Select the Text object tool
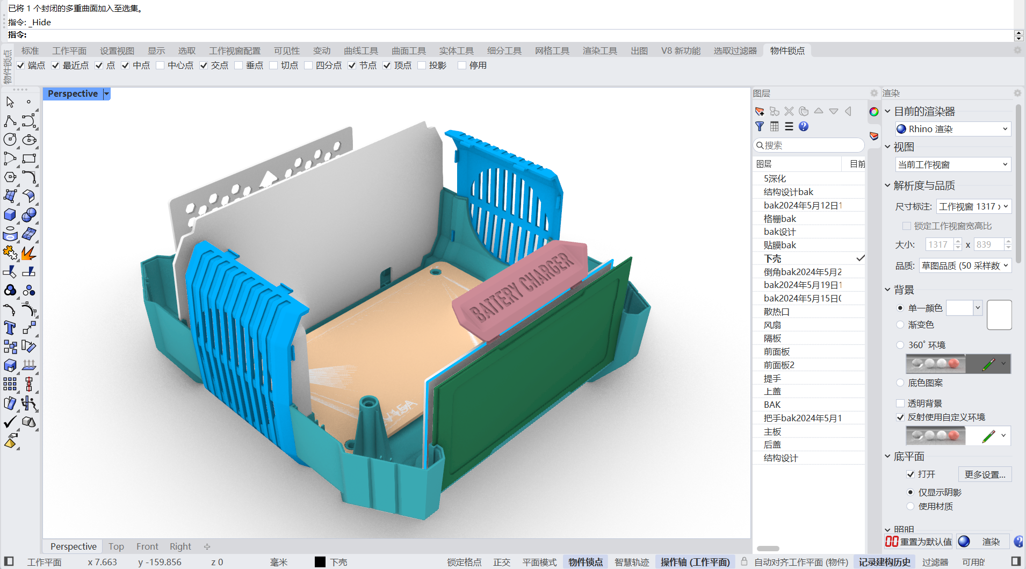The width and height of the screenshot is (1026, 569). coord(10,328)
